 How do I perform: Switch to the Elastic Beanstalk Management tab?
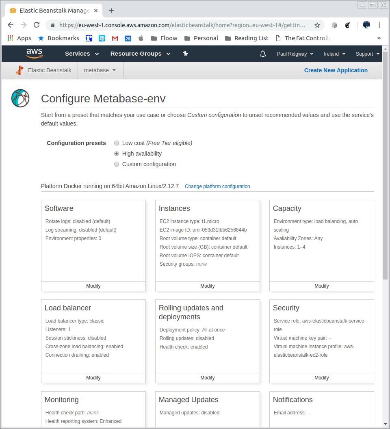(x=54, y=10)
